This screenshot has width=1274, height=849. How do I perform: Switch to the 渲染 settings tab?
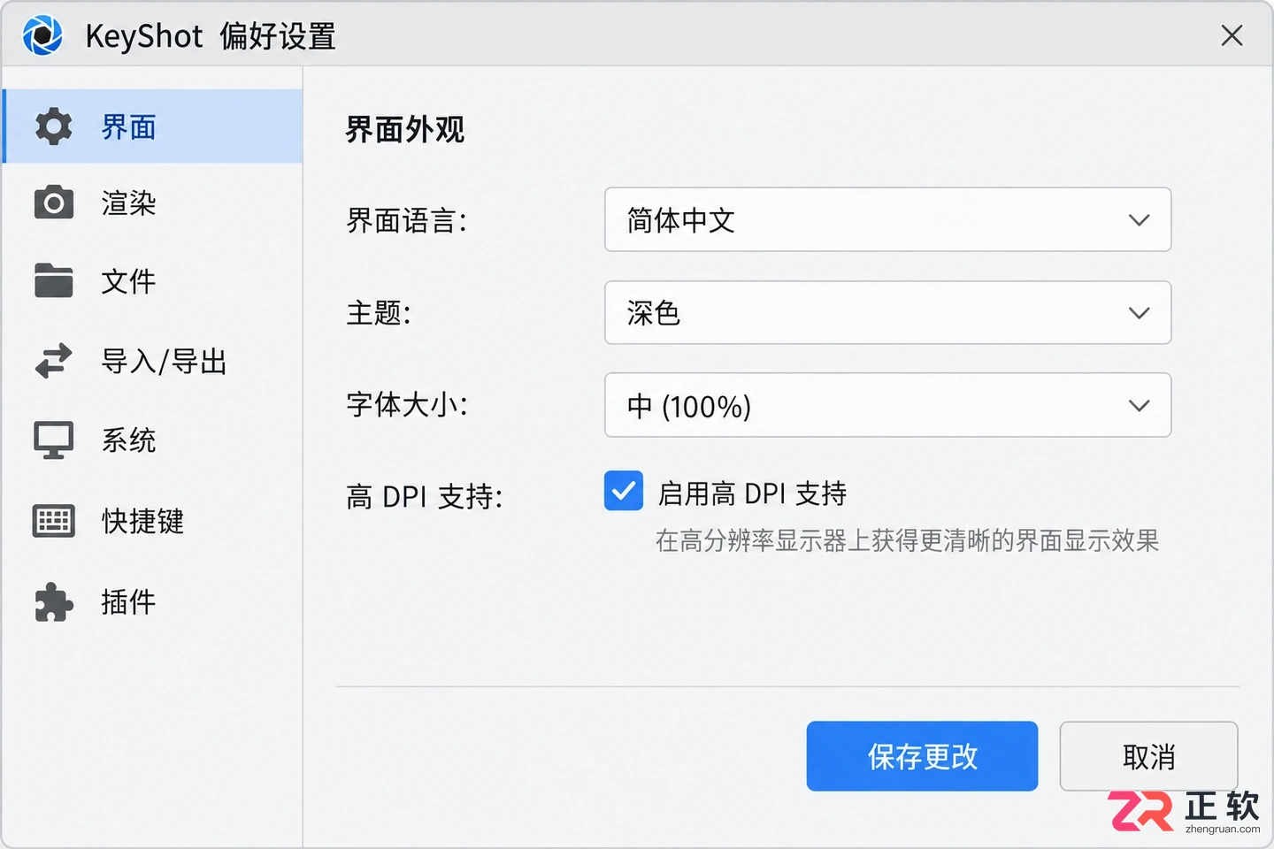[x=153, y=203]
